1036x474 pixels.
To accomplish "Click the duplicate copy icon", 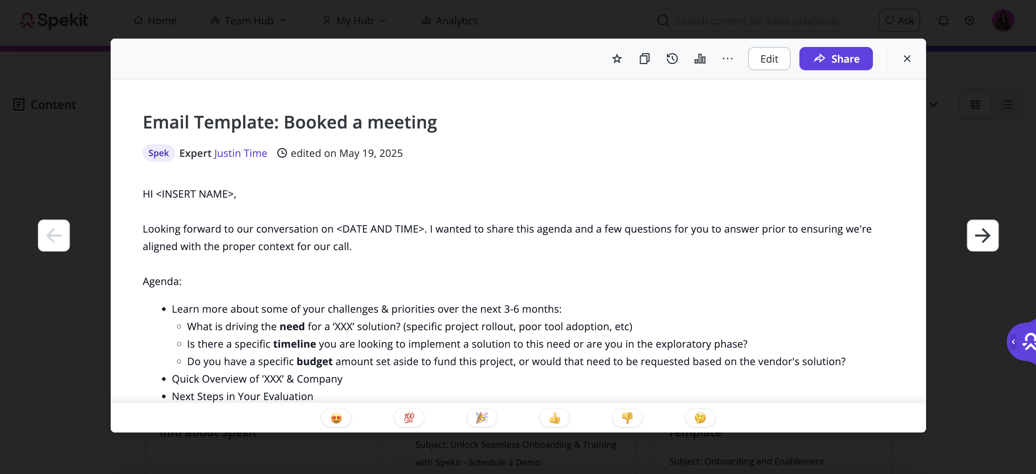I will [x=644, y=59].
